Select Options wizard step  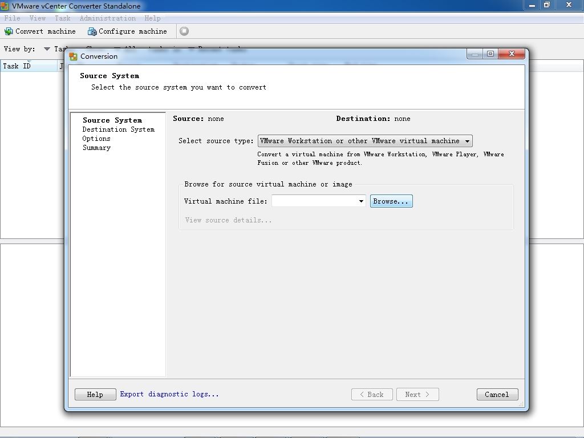96,139
